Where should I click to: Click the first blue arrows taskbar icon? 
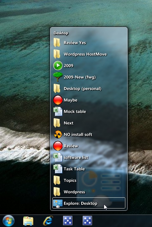(68, 221)
